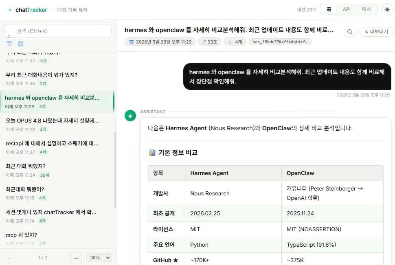The width and height of the screenshot is (395, 265).
Task: Click the '~375K' table cell
Action: coord(332,259)
